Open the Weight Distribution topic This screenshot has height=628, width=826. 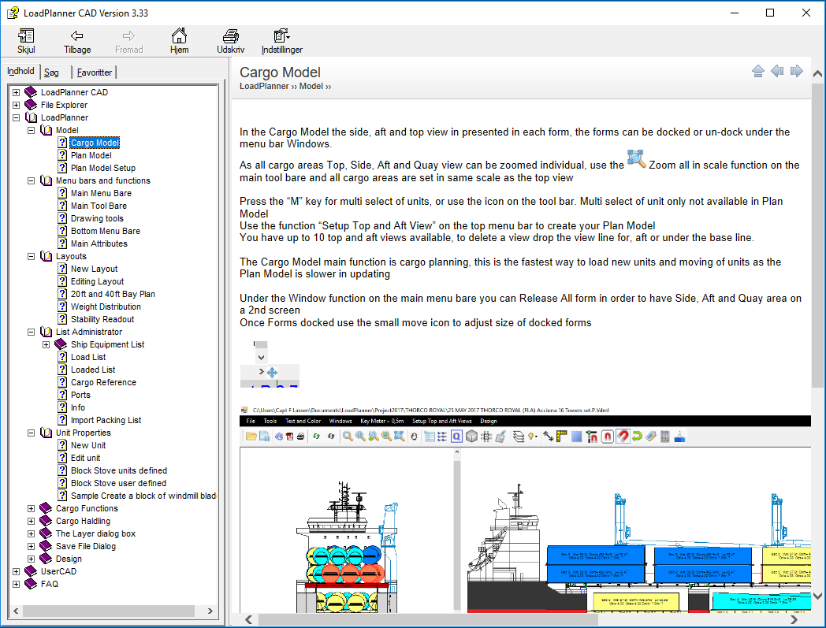(x=106, y=307)
